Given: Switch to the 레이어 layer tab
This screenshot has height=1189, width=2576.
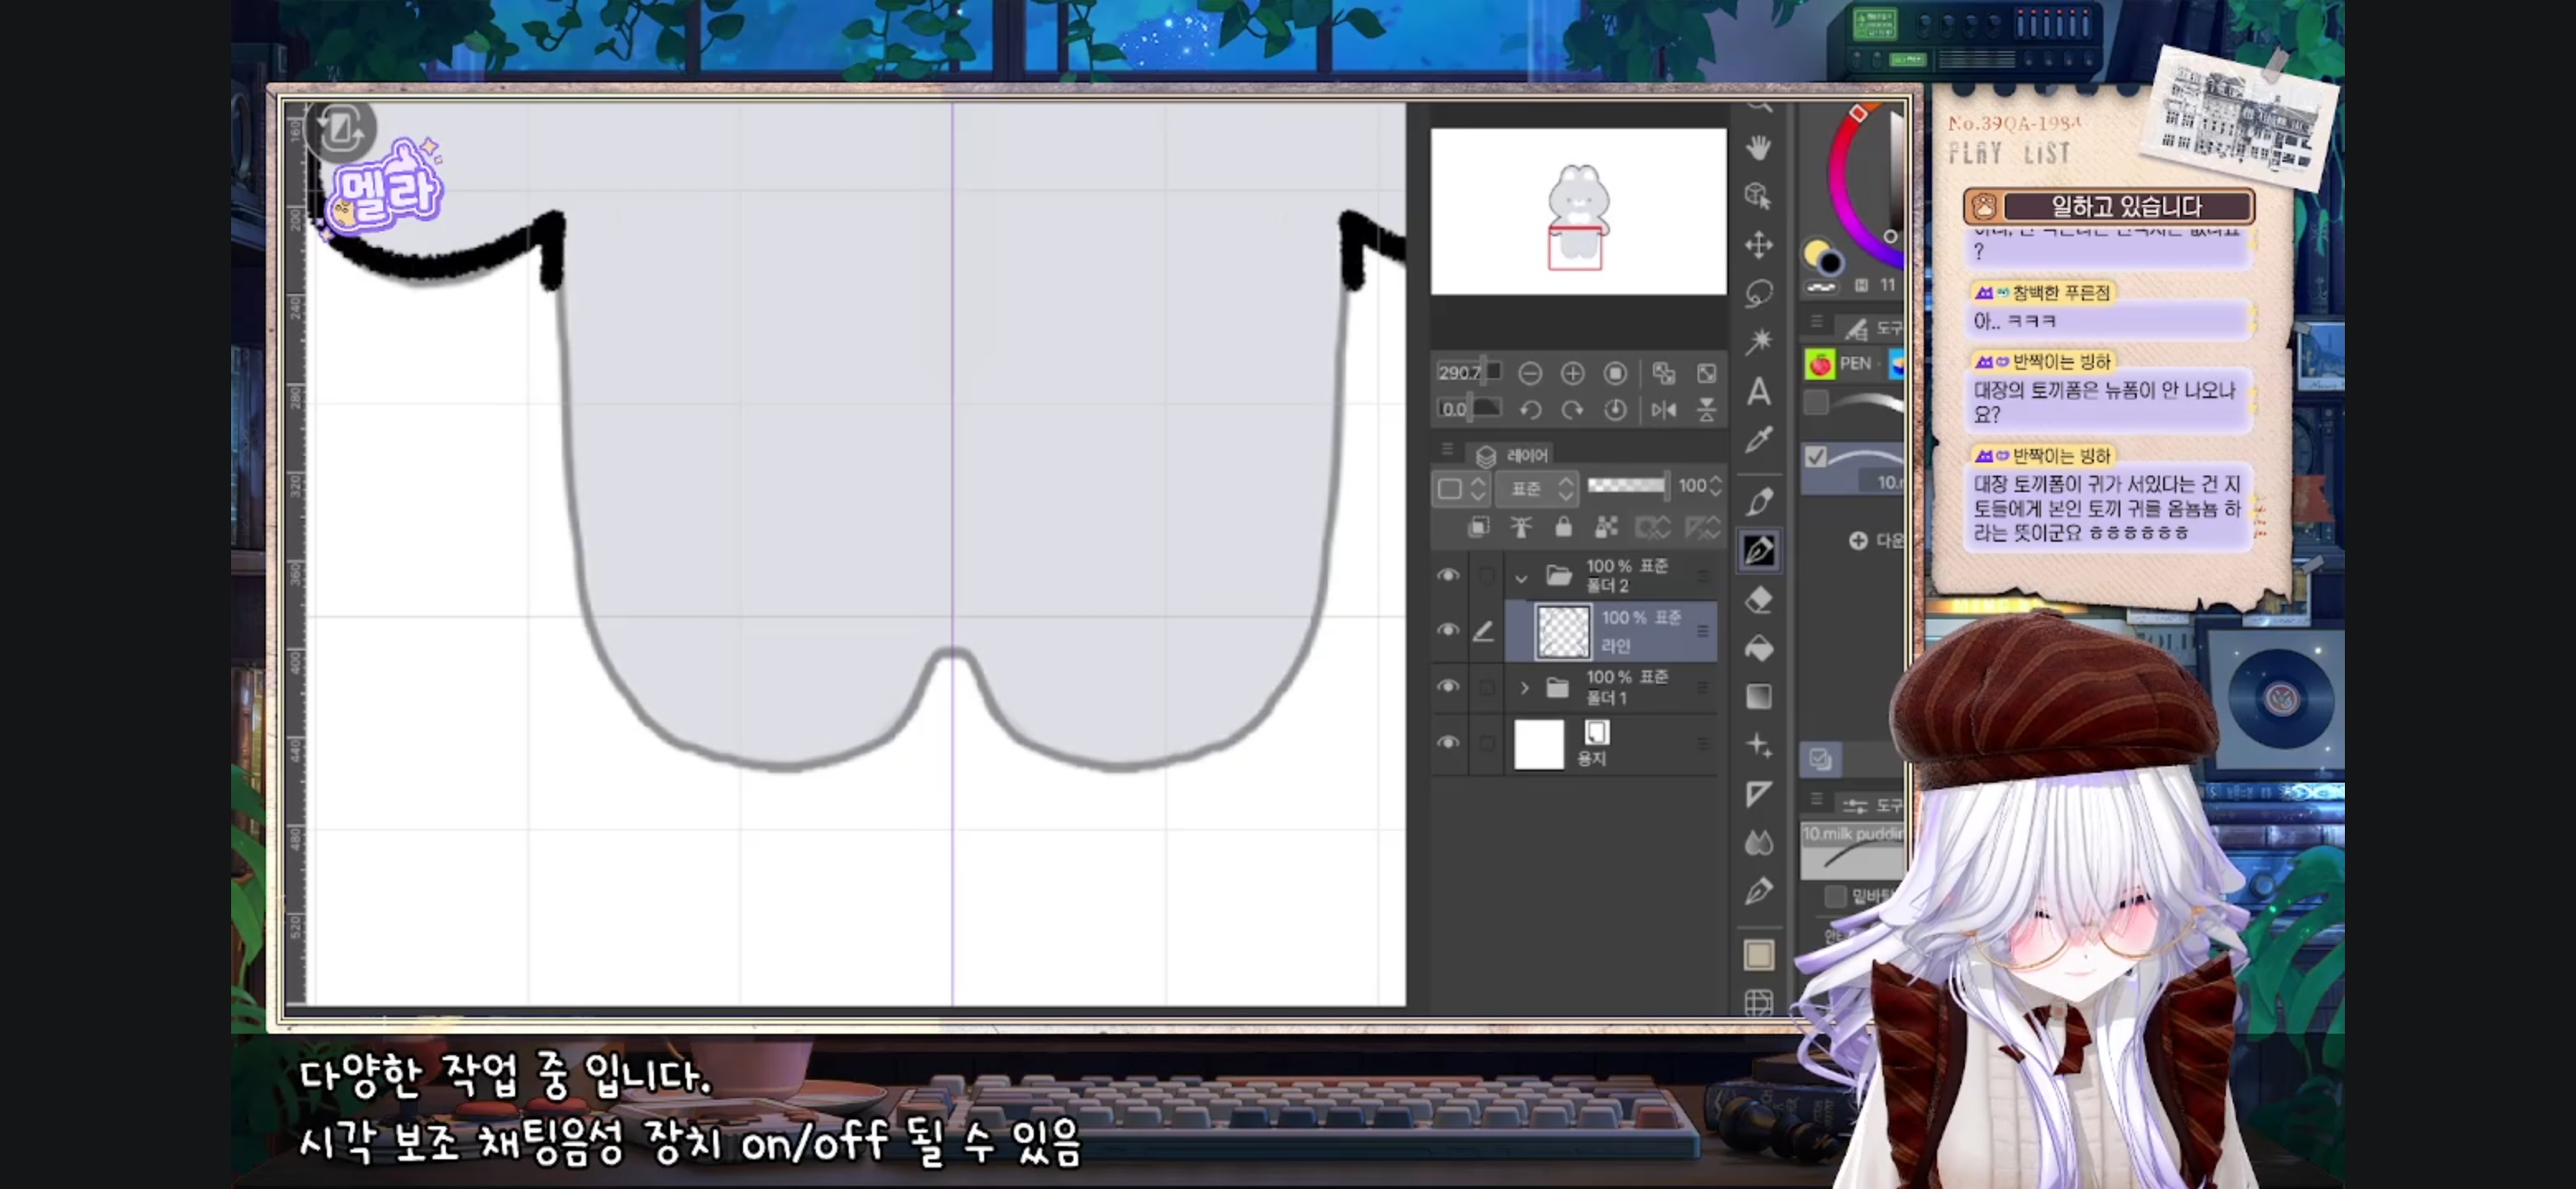Looking at the screenshot, I should point(1512,456).
